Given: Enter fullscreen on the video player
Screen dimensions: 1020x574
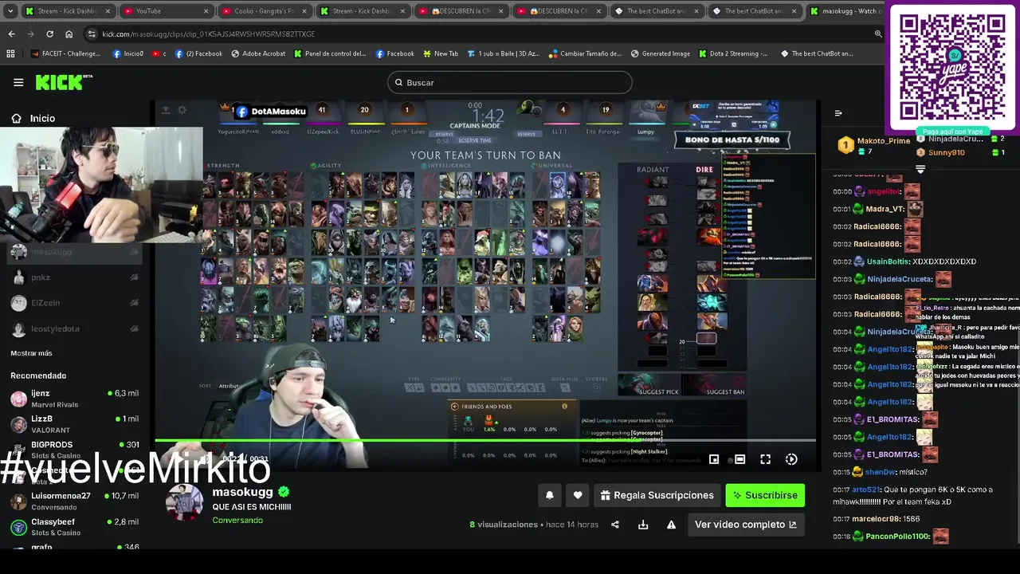Looking at the screenshot, I should [765, 459].
